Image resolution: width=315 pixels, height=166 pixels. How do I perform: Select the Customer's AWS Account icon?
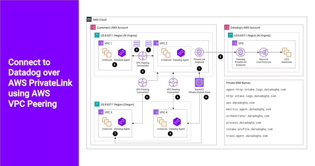tap(93, 27)
